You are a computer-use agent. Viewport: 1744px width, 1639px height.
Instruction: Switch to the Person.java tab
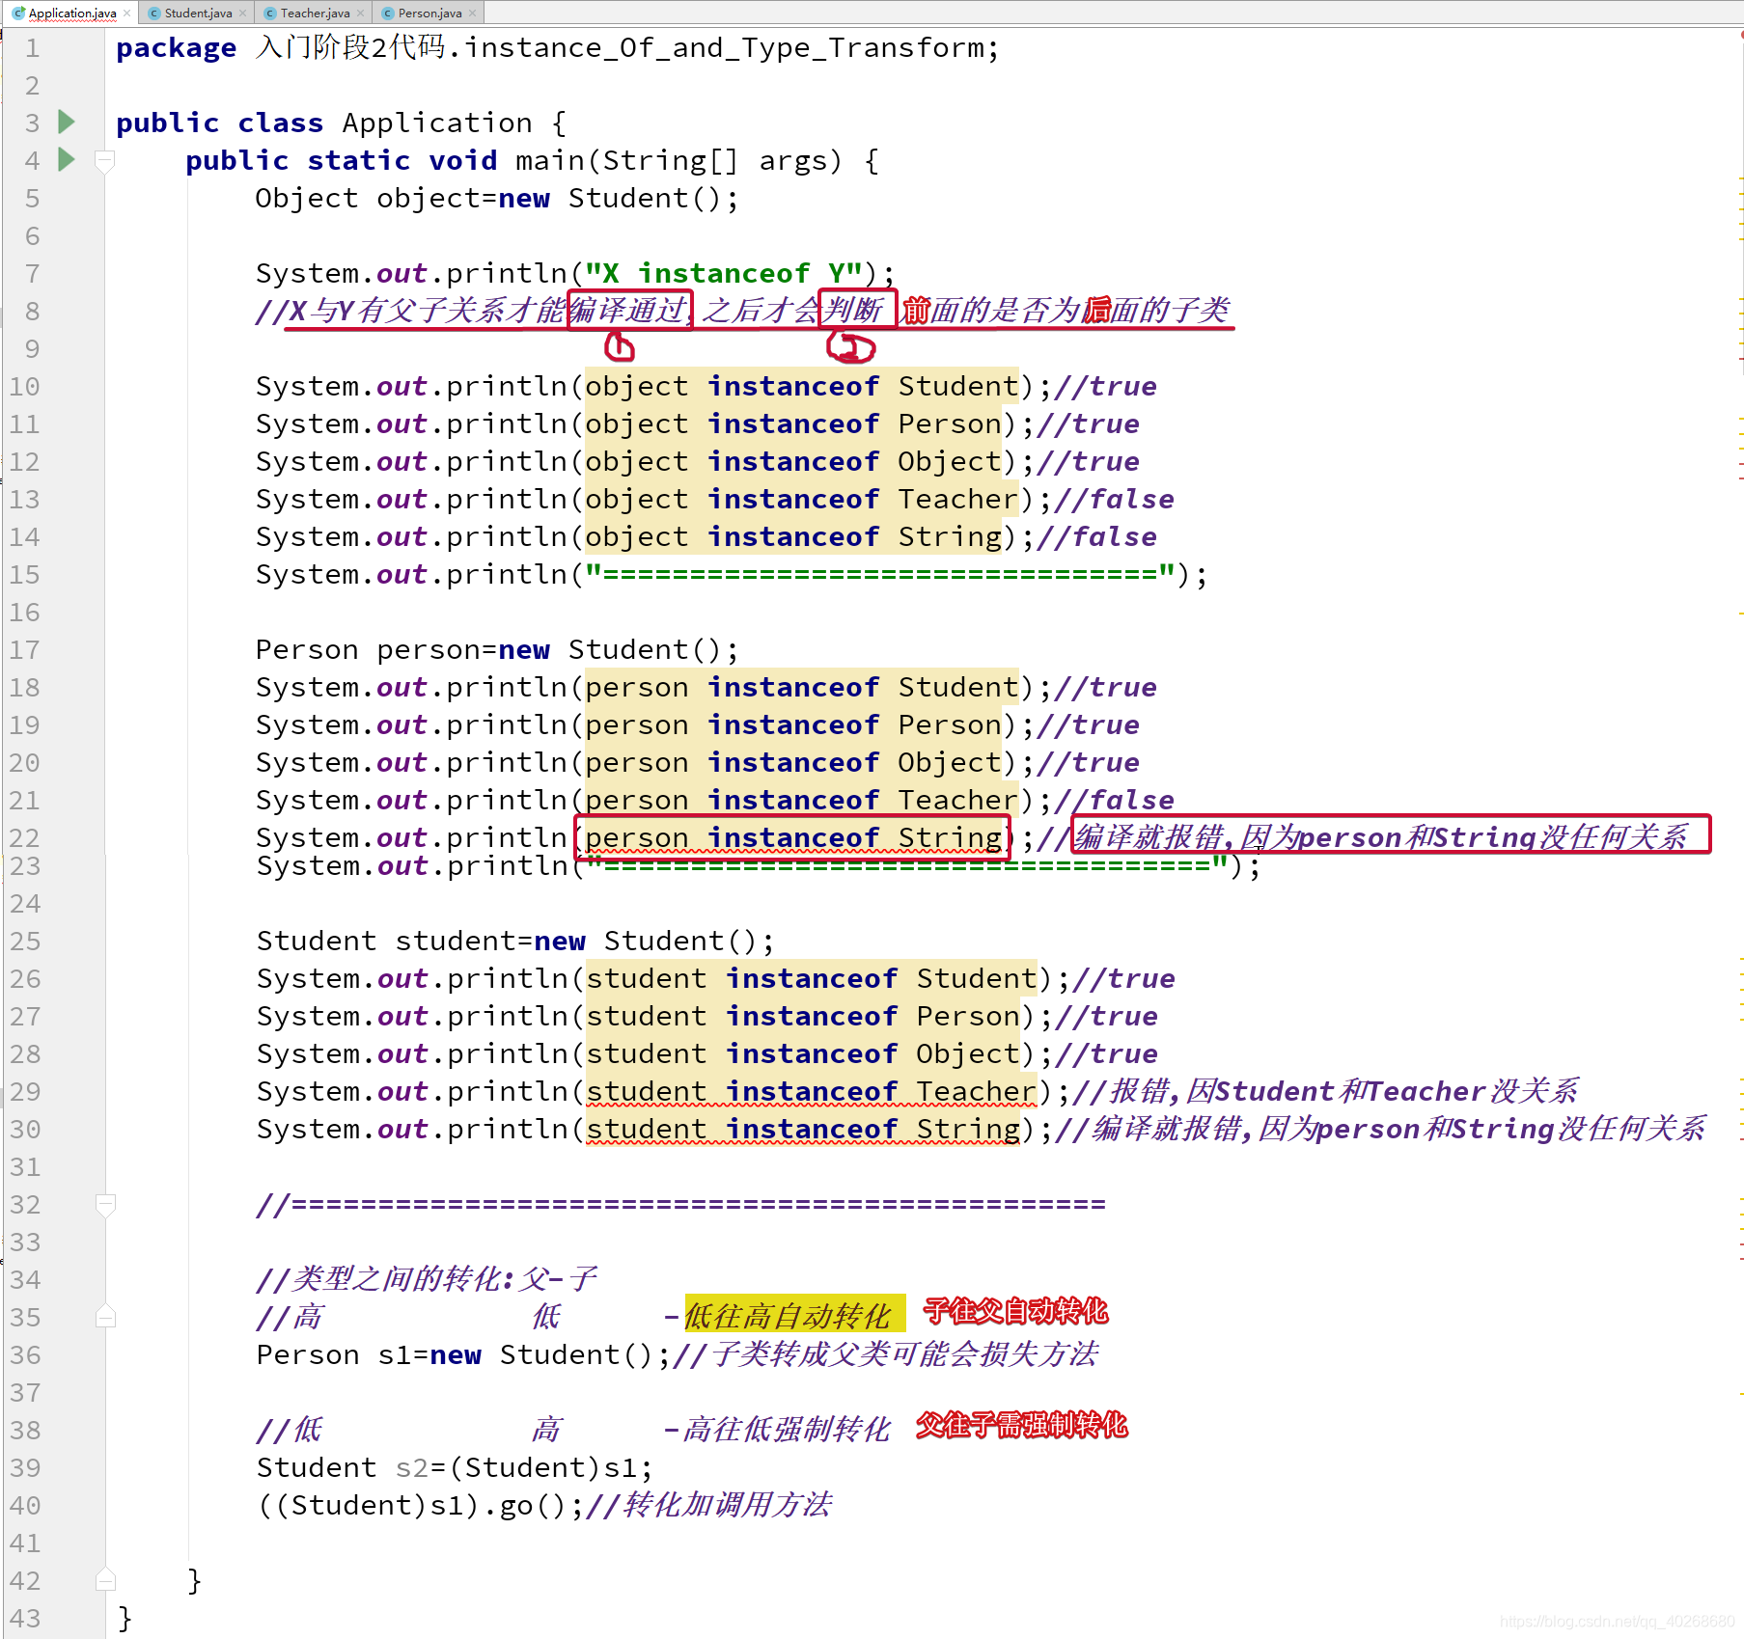429,13
